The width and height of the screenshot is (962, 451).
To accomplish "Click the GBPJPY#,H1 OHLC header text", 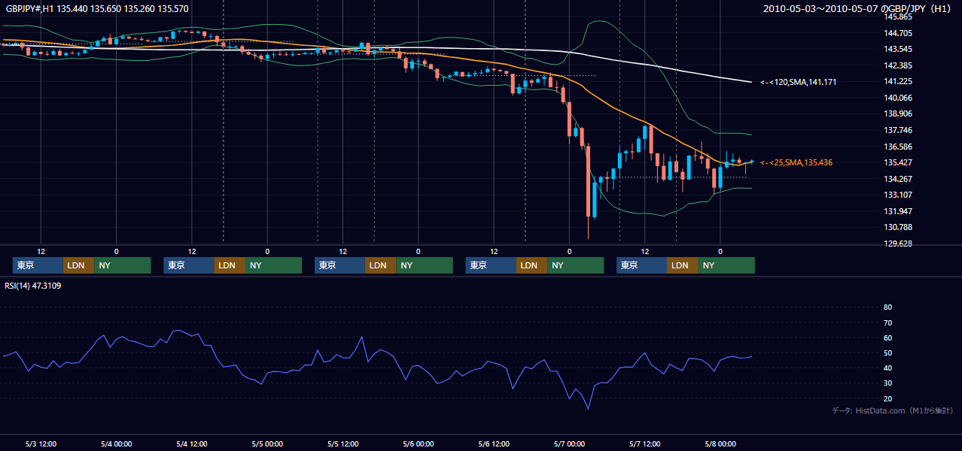I will 97,9.
